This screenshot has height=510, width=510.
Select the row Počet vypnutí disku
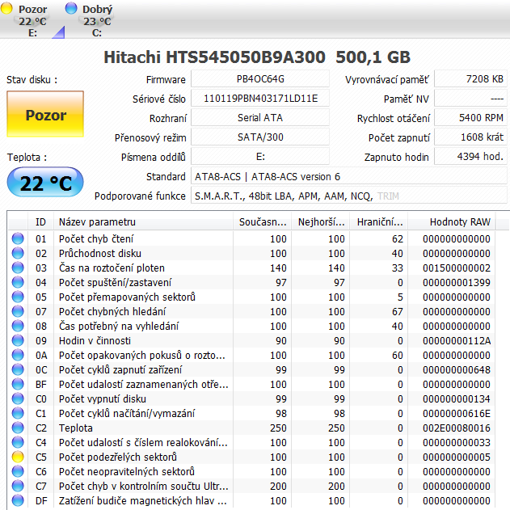click(251, 398)
